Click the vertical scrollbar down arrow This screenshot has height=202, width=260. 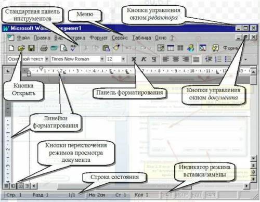pos(253,158)
